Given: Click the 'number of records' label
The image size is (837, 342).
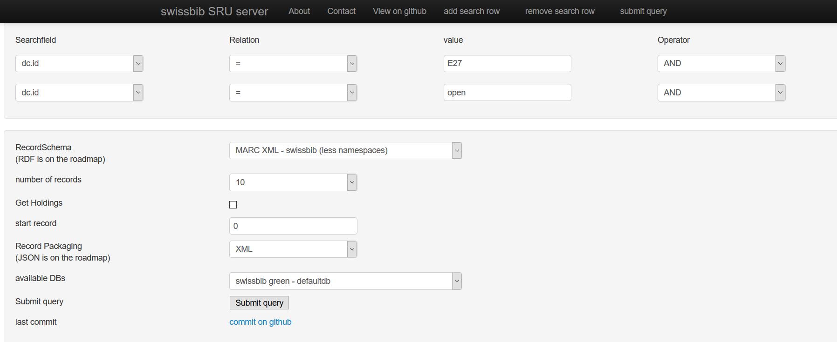Looking at the screenshot, I should pos(48,180).
